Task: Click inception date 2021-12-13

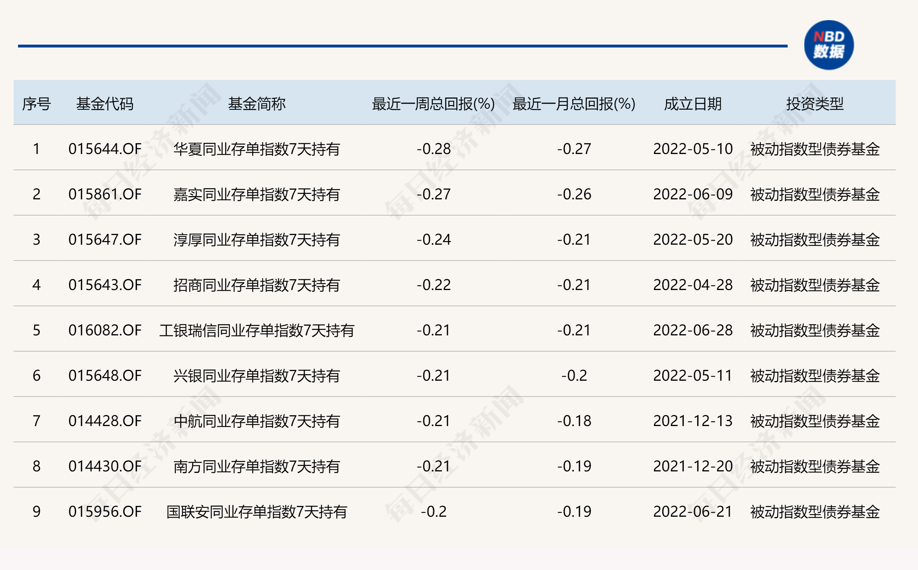Action: point(693,421)
